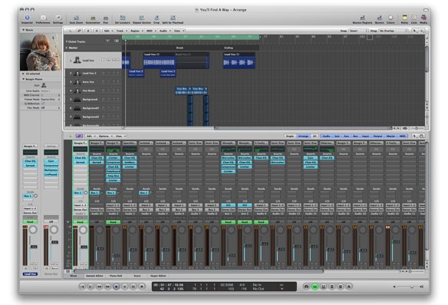This screenshot has width=448, height=305.
Task: Open the arrange MIDI menu
Action: (x=151, y=31)
